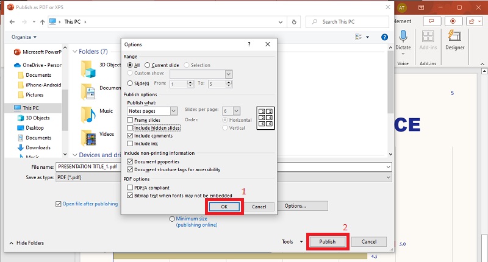
Task: Click the Options dialog help question mark
Action: pos(249,44)
